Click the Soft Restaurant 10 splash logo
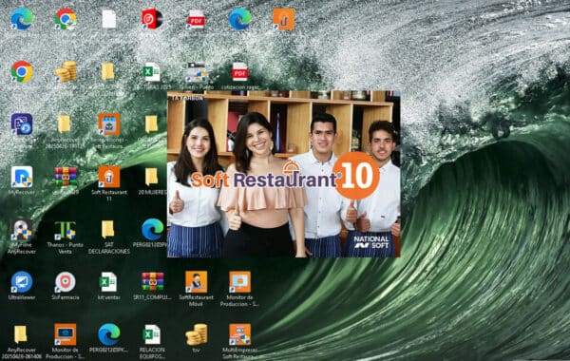Image resolution: width=570 pixels, height=361 pixels. pos(285,176)
